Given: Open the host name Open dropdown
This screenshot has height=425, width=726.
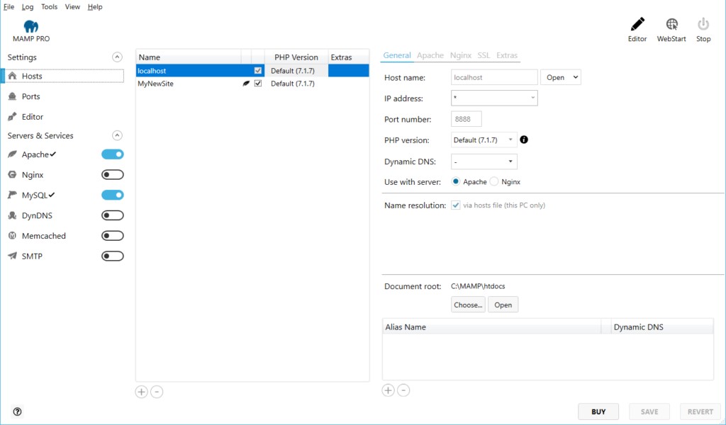Looking at the screenshot, I should pos(560,77).
